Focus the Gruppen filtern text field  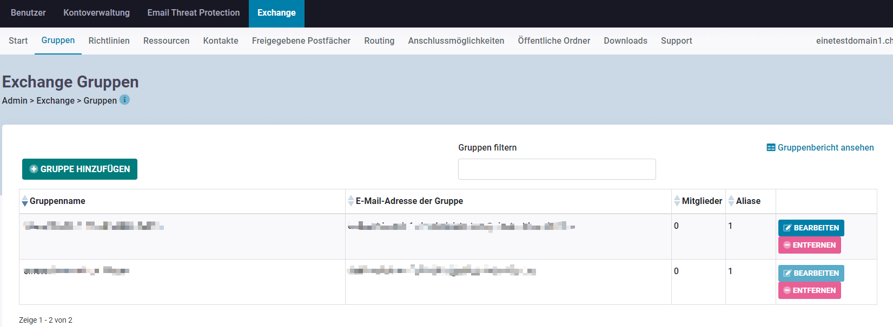click(x=557, y=169)
